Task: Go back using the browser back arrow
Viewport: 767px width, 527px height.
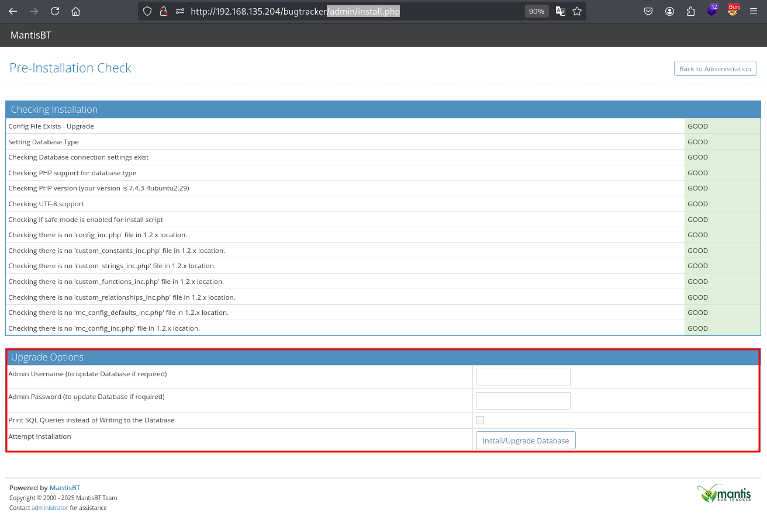Action: [13, 11]
